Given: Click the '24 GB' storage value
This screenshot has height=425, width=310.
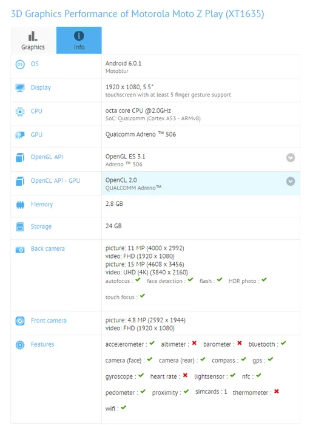Looking at the screenshot, I should pos(113,226).
